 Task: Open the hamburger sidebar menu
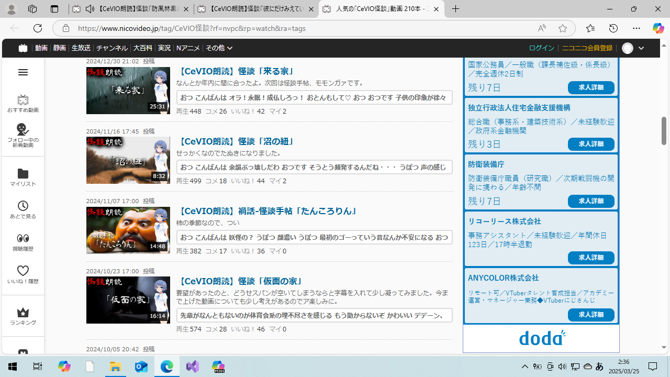23,72
